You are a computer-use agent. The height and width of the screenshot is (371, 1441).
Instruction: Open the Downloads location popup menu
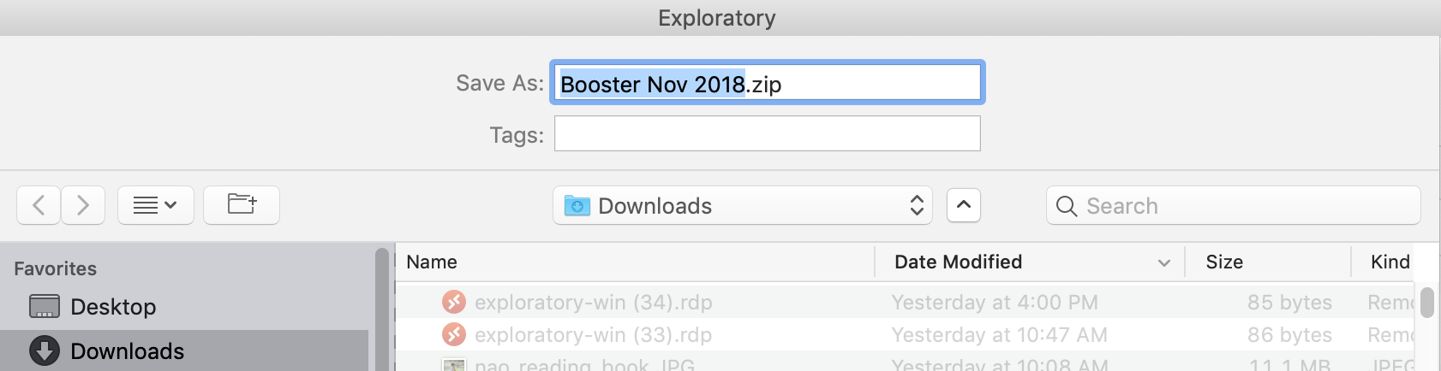tap(743, 205)
